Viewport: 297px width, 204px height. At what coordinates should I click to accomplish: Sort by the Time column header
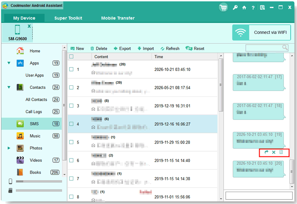click(x=185, y=57)
